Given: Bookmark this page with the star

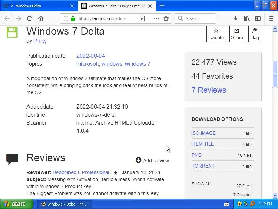Looking at the screenshot, I should pyautogui.click(x=166, y=18).
